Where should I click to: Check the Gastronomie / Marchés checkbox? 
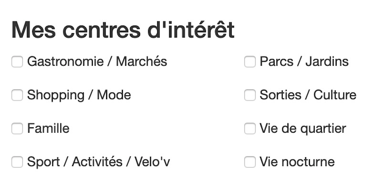coord(17,62)
